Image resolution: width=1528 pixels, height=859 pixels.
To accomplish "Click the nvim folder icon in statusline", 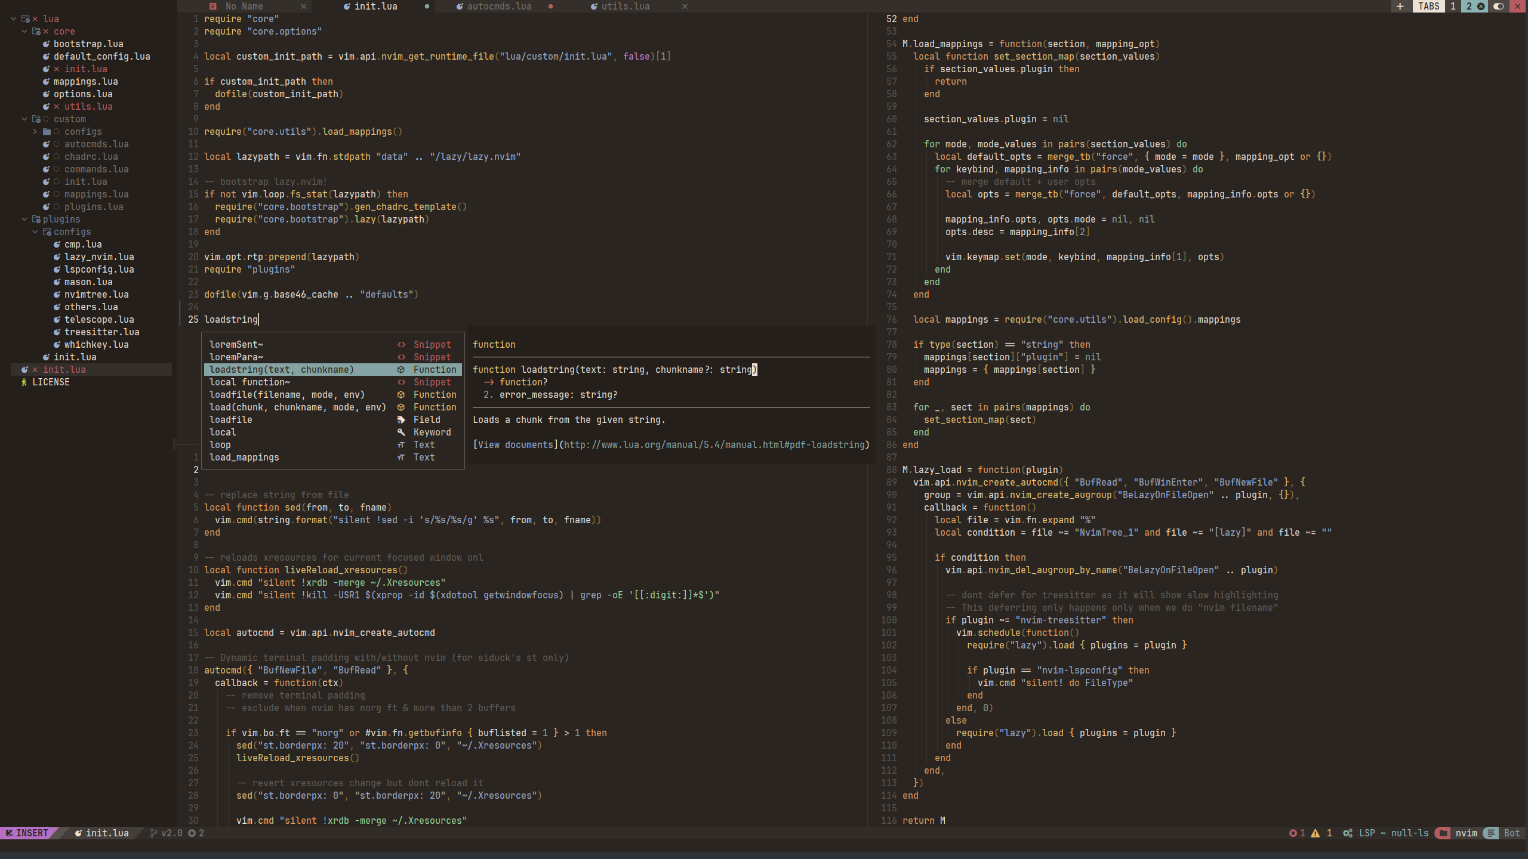I will (x=1443, y=833).
